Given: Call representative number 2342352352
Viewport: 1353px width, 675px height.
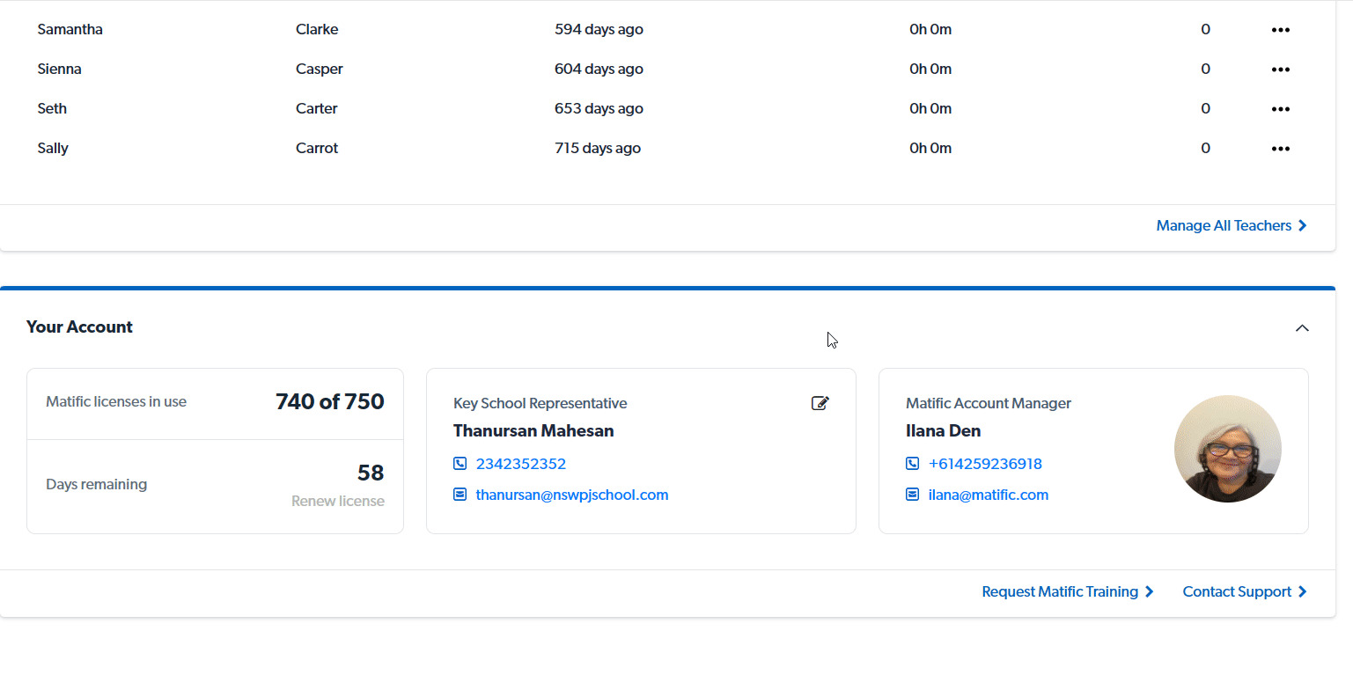Looking at the screenshot, I should (x=520, y=464).
